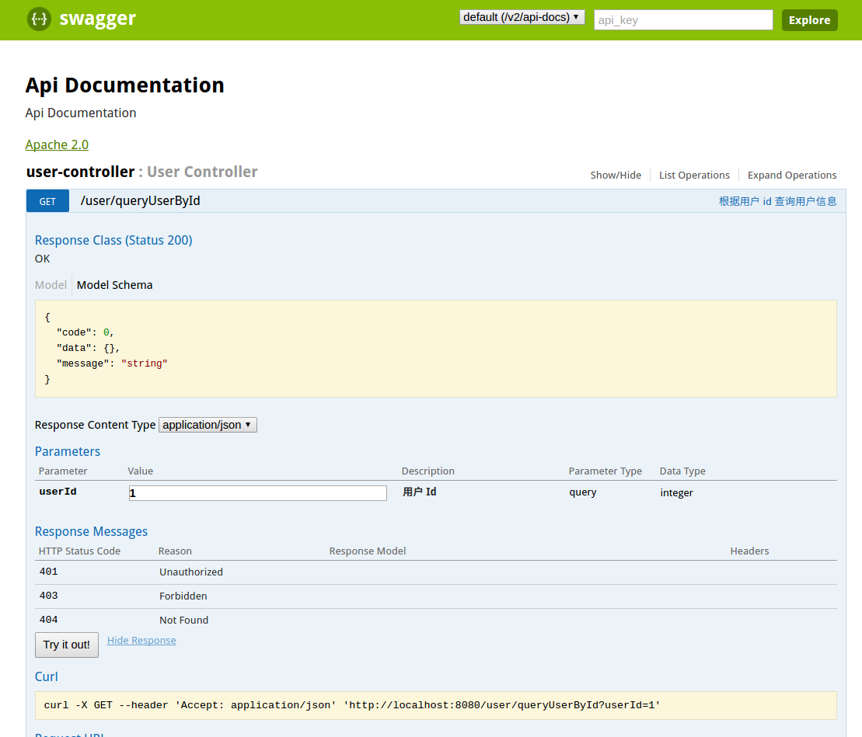Switch to the Model Schema tab
The height and width of the screenshot is (737, 862).
coord(114,285)
